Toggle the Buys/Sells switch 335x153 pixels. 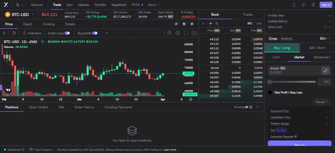pos(95,33)
